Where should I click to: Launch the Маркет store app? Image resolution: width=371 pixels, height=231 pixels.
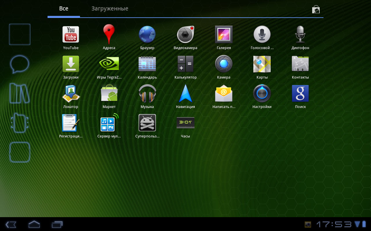point(109,94)
